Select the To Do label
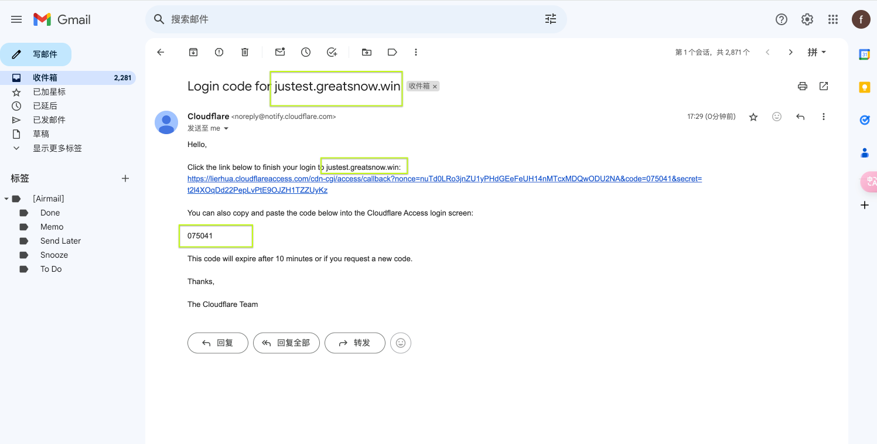This screenshot has height=444, width=877. tap(51, 269)
